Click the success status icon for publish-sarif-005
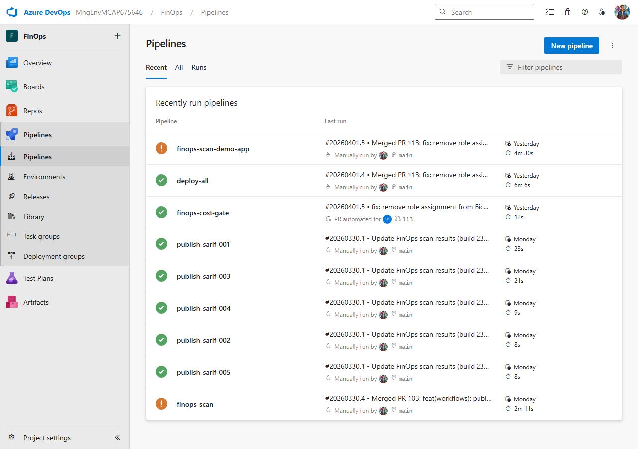 (161, 372)
